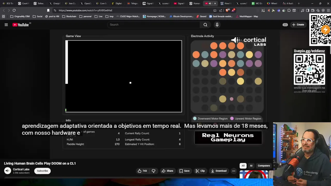This screenshot has width=331, height=186.
Task: Open the Bitcoin Development bookmark
Action: pos(181,16)
